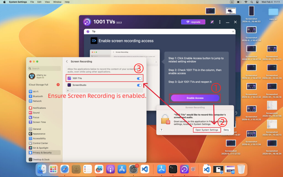Open the Window menu in menu bar
Screen dimensions: 283x177
(x=57, y=2)
